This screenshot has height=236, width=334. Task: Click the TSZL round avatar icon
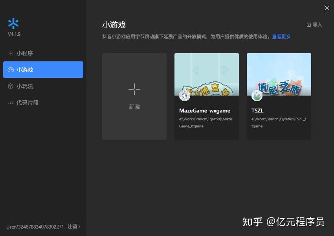(257, 96)
